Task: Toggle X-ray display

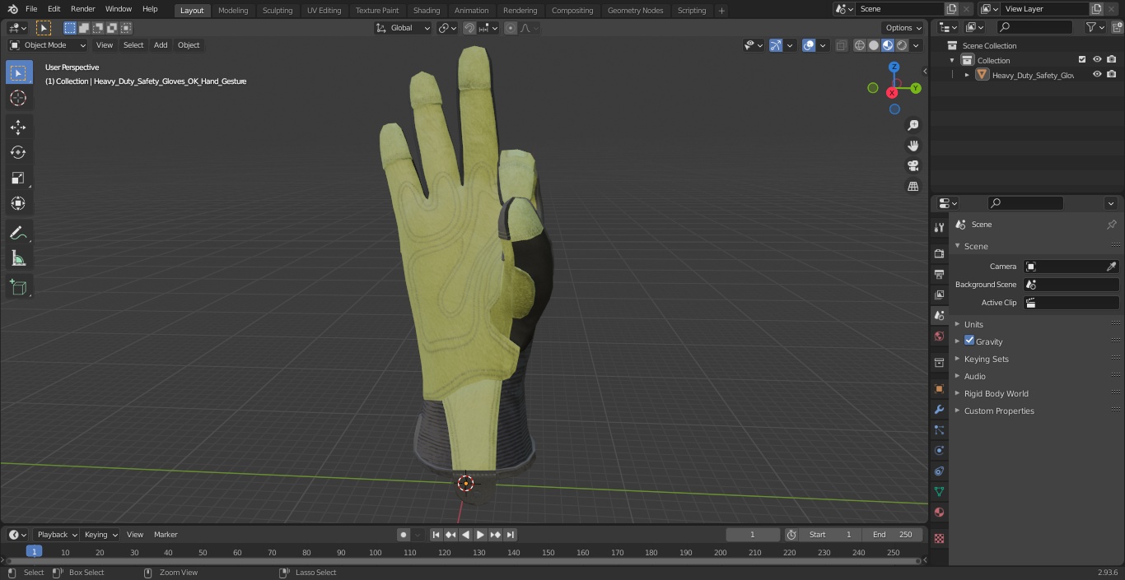Action: 841,45
